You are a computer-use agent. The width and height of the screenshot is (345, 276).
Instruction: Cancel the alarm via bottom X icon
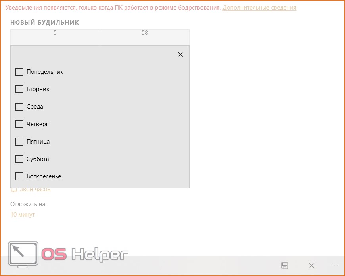[312, 266]
